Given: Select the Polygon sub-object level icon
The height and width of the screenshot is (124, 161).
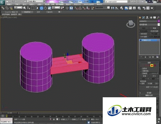Looking at the screenshot, I should (152, 65).
